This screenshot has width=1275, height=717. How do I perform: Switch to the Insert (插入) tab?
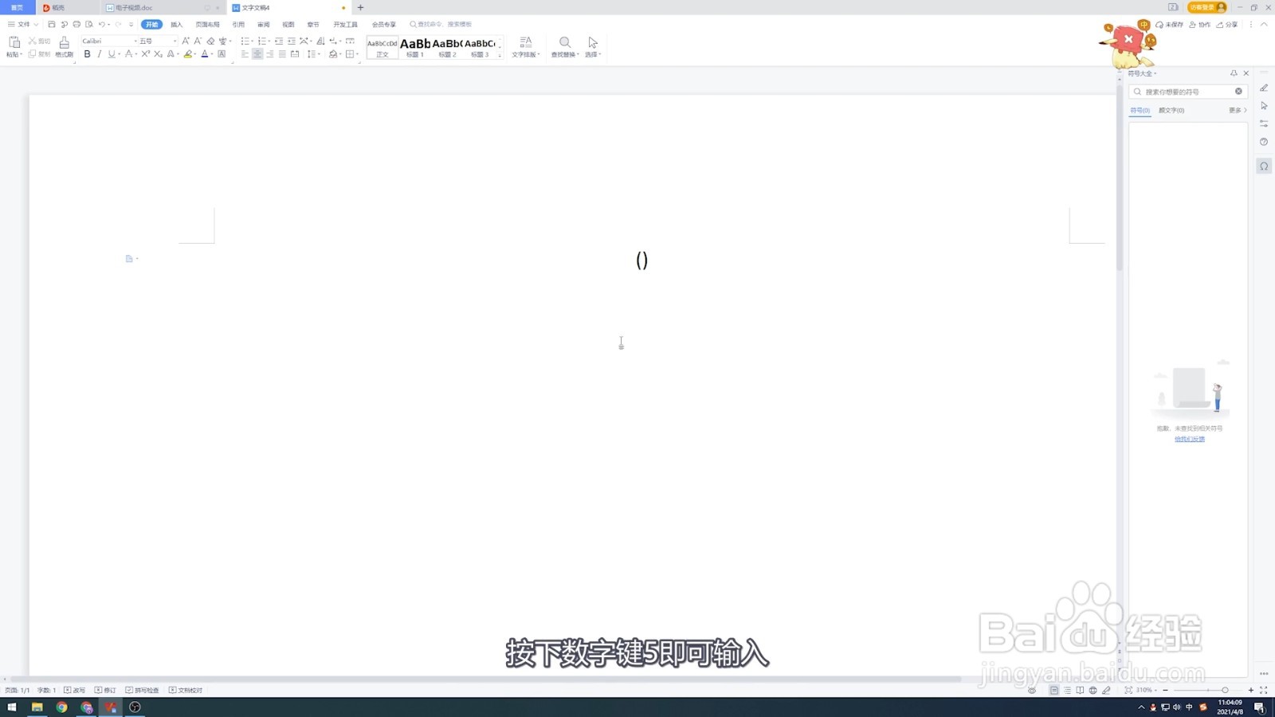[176, 25]
